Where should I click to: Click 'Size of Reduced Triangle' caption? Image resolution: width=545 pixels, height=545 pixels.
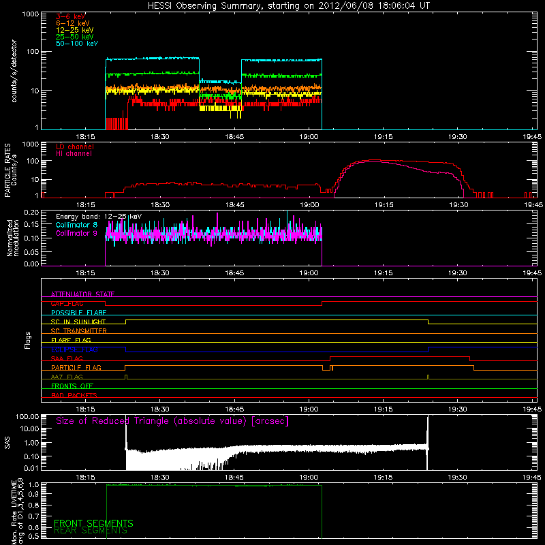pyautogui.click(x=172, y=421)
